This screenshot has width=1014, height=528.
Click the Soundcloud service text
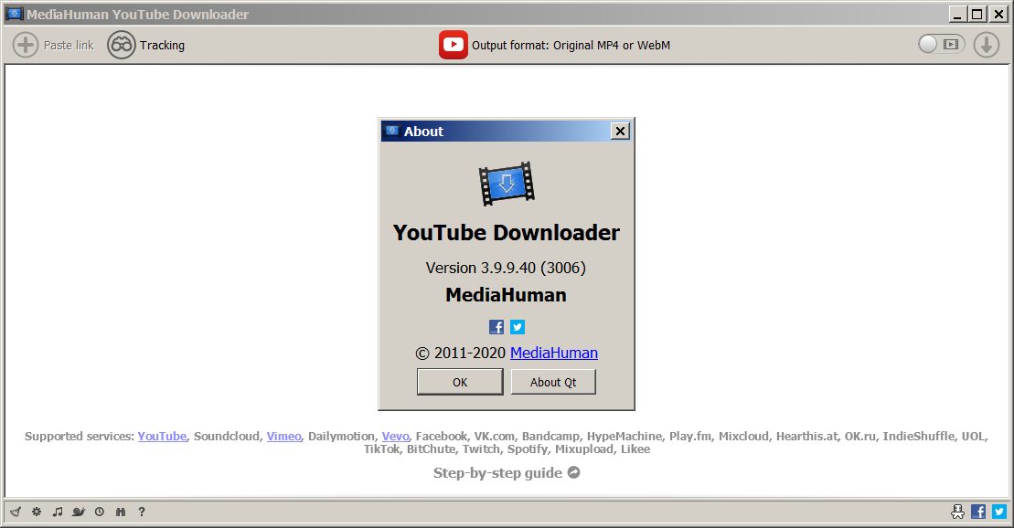(227, 437)
